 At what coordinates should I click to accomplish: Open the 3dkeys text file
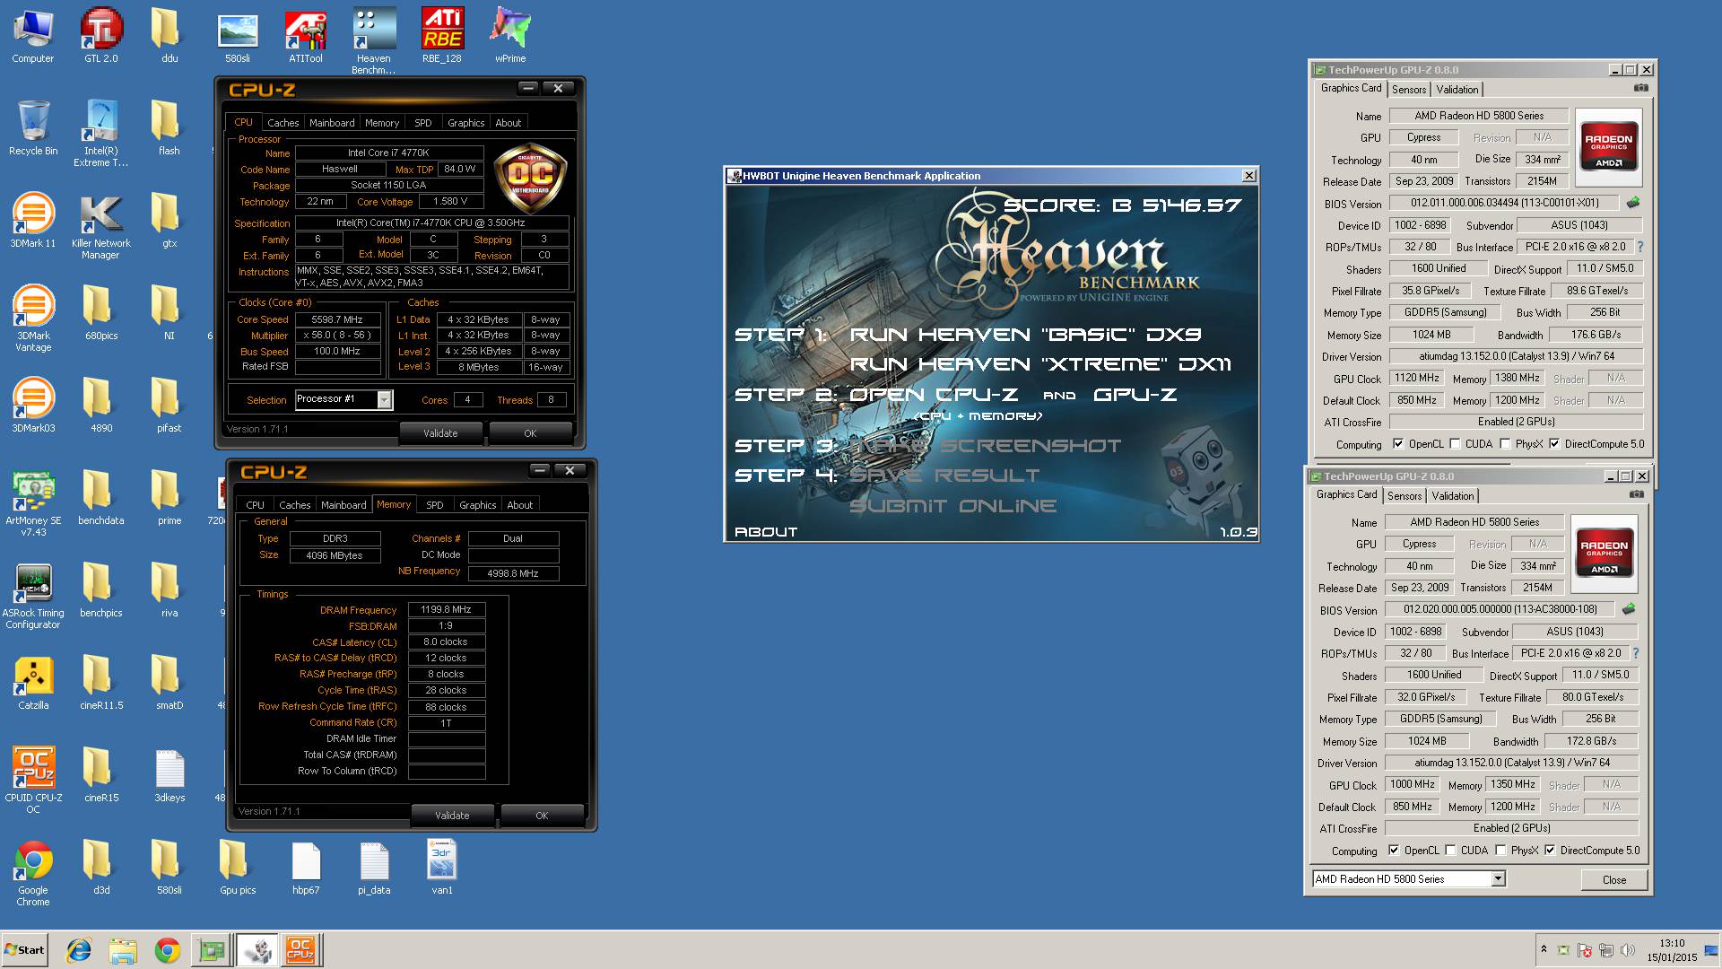[x=170, y=775]
